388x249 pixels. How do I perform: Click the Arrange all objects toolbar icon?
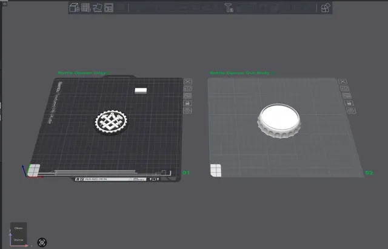pos(109,8)
